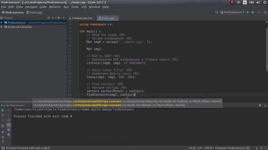Viewport: 268px width, 150px height.
Task: Click the print icon in Run console
Action: pos(8,130)
